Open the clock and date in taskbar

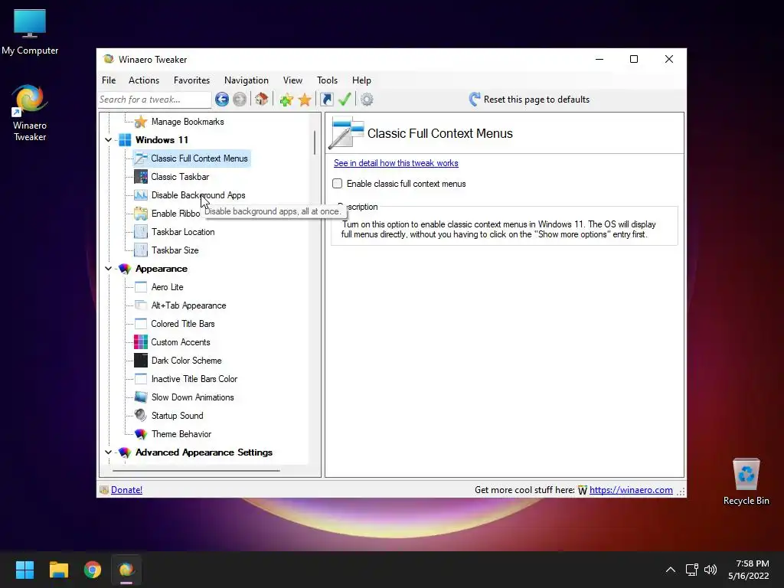click(x=749, y=570)
